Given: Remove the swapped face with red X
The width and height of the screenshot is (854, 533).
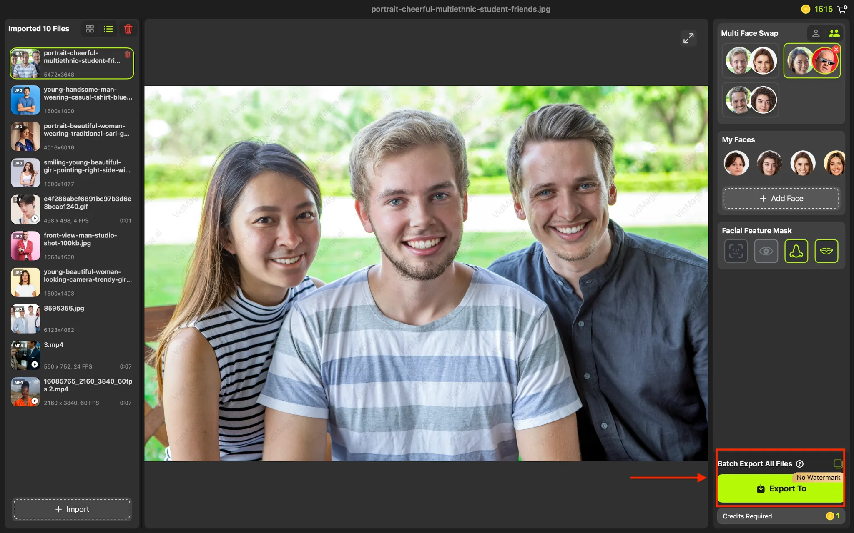Looking at the screenshot, I should click(x=836, y=49).
